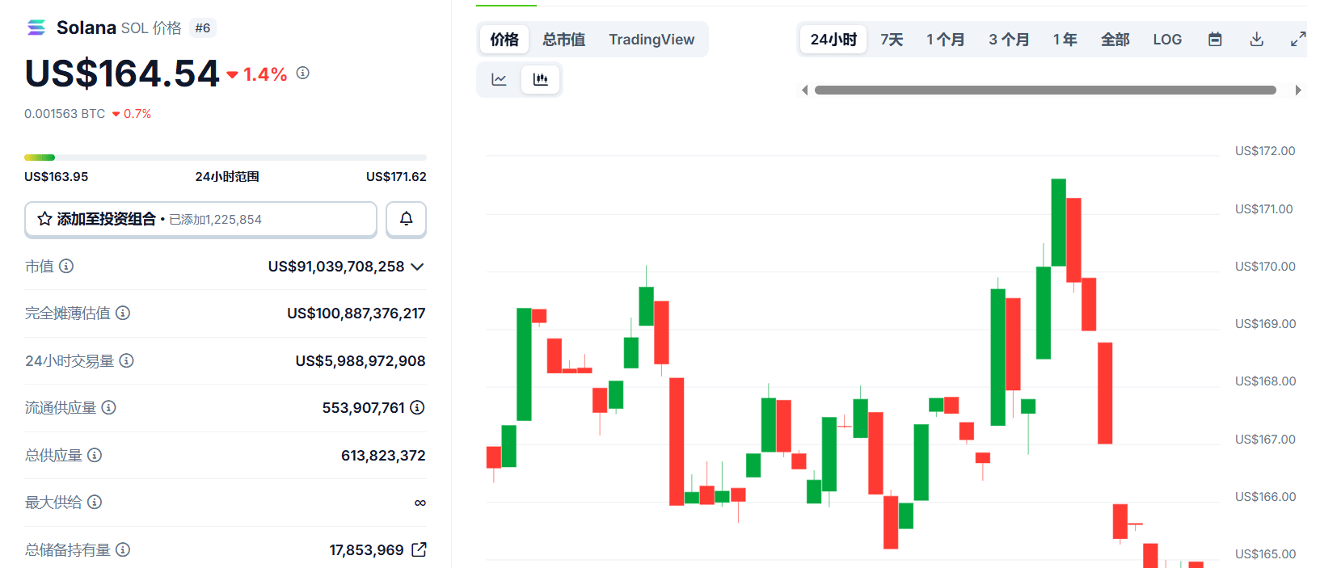
Task: Select the 7天 time range
Action: [x=892, y=40]
